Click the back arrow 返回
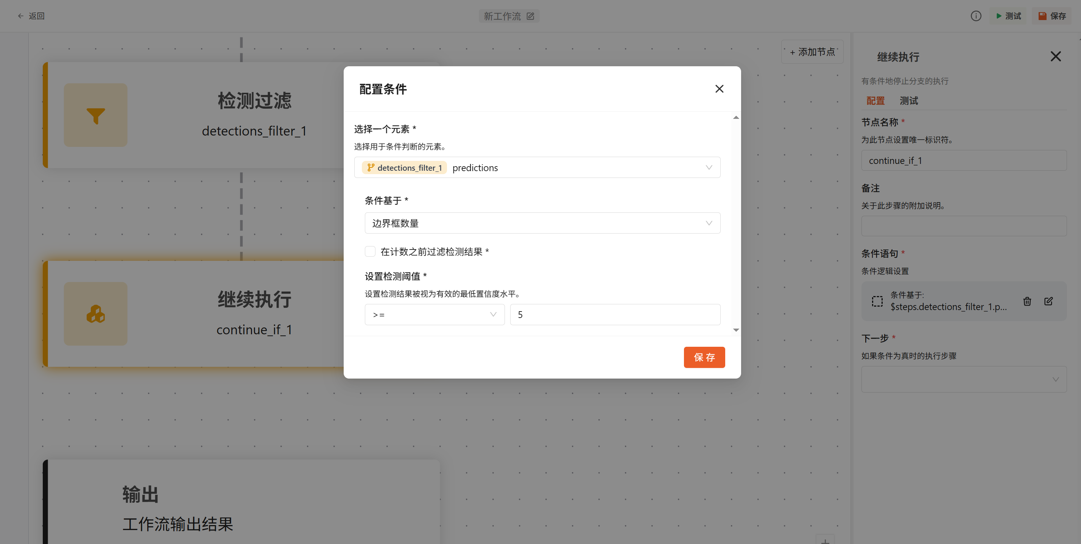Image resolution: width=1081 pixels, height=544 pixels. tap(31, 16)
